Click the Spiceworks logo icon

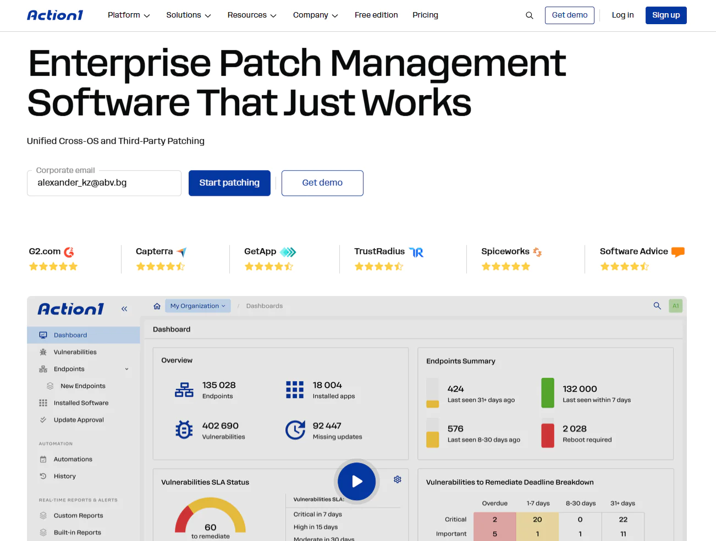(537, 252)
